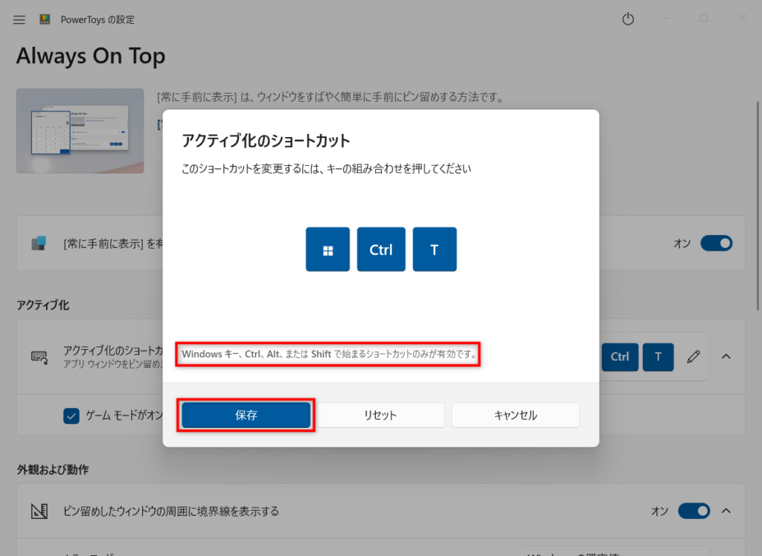Uncheck the ゲーム モード checkbox
This screenshot has height=556, width=762.
pos(71,415)
